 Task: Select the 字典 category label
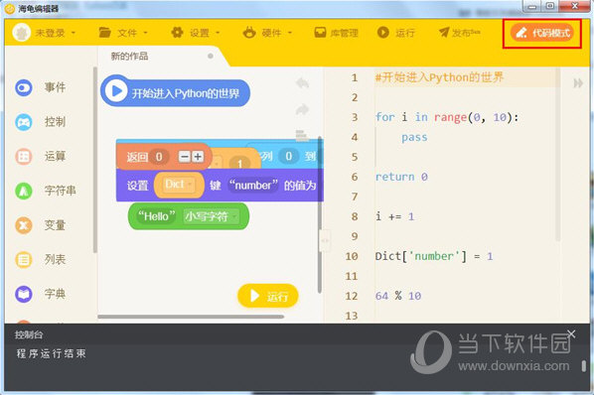click(55, 294)
